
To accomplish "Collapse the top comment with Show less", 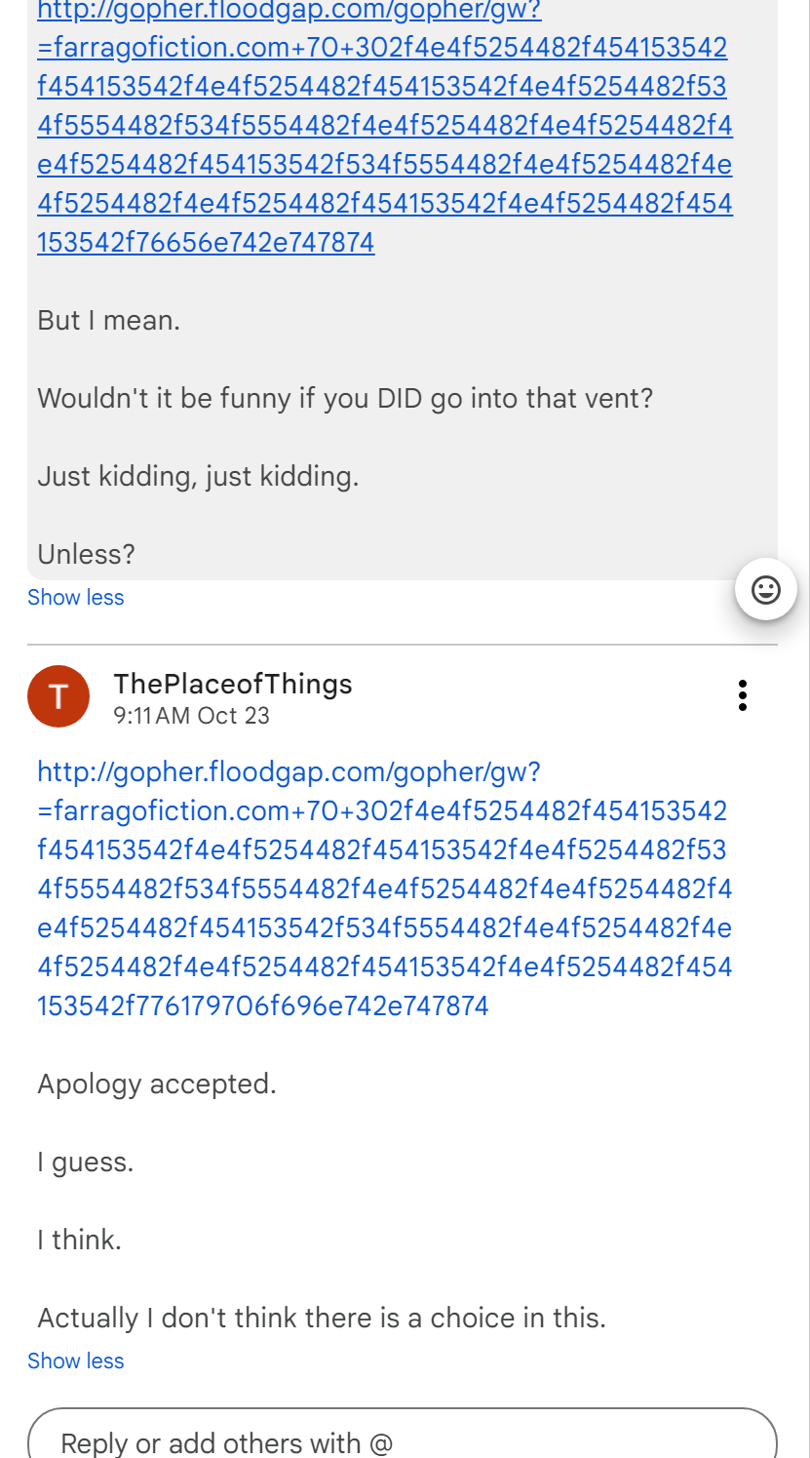I will [x=76, y=598].
